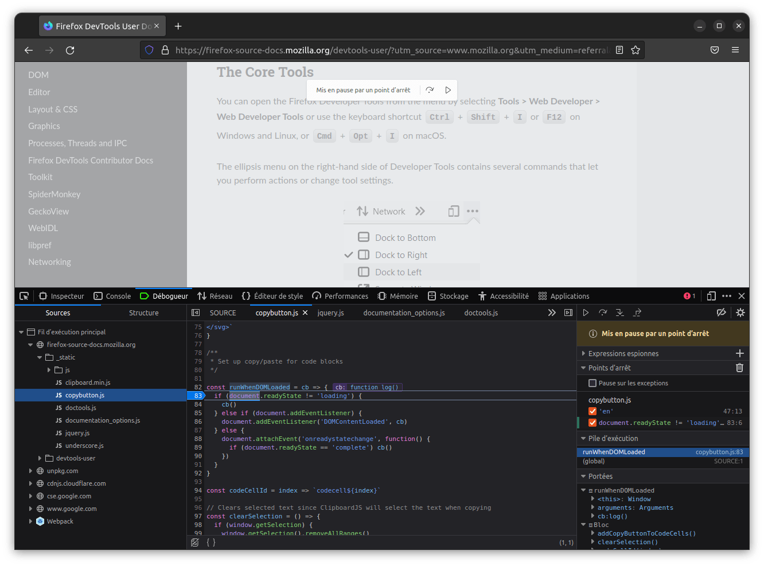Open Stockage tab
This screenshot has height=566, width=764.
[x=448, y=296]
